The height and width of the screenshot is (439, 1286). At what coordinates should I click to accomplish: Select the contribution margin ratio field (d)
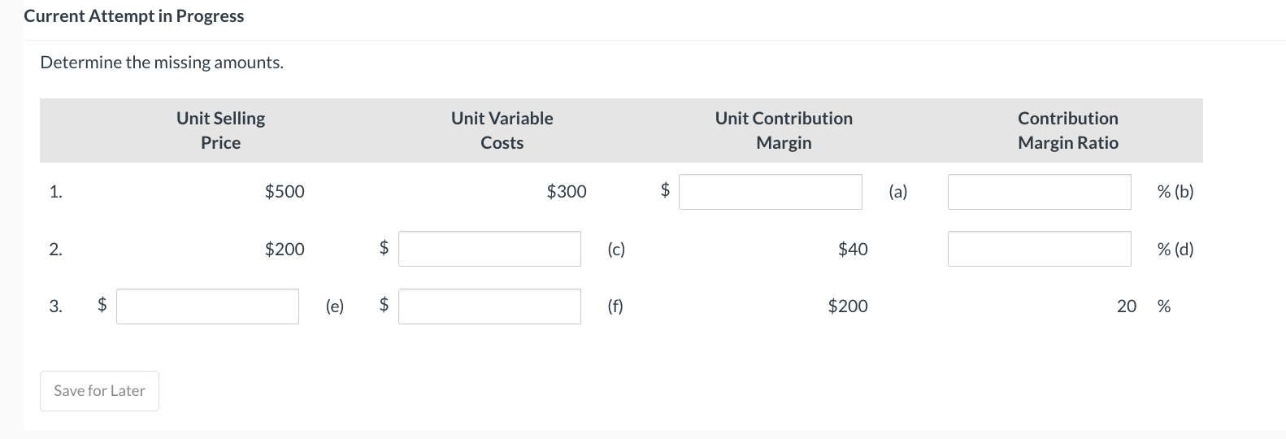[x=1039, y=249]
